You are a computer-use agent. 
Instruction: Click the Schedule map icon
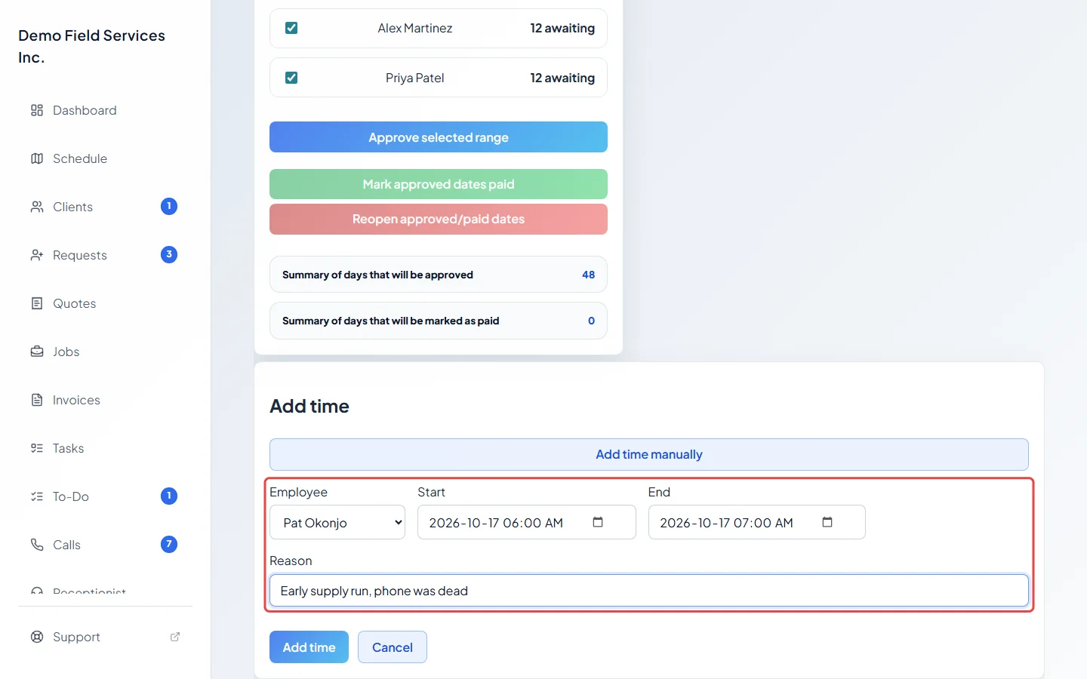tap(37, 158)
